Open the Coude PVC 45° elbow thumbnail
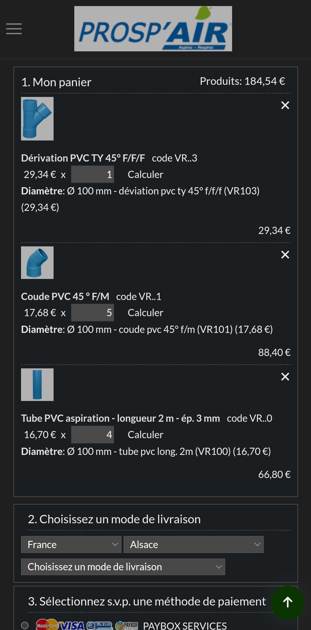The width and height of the screenshot is (311, 630). [37, 262]
